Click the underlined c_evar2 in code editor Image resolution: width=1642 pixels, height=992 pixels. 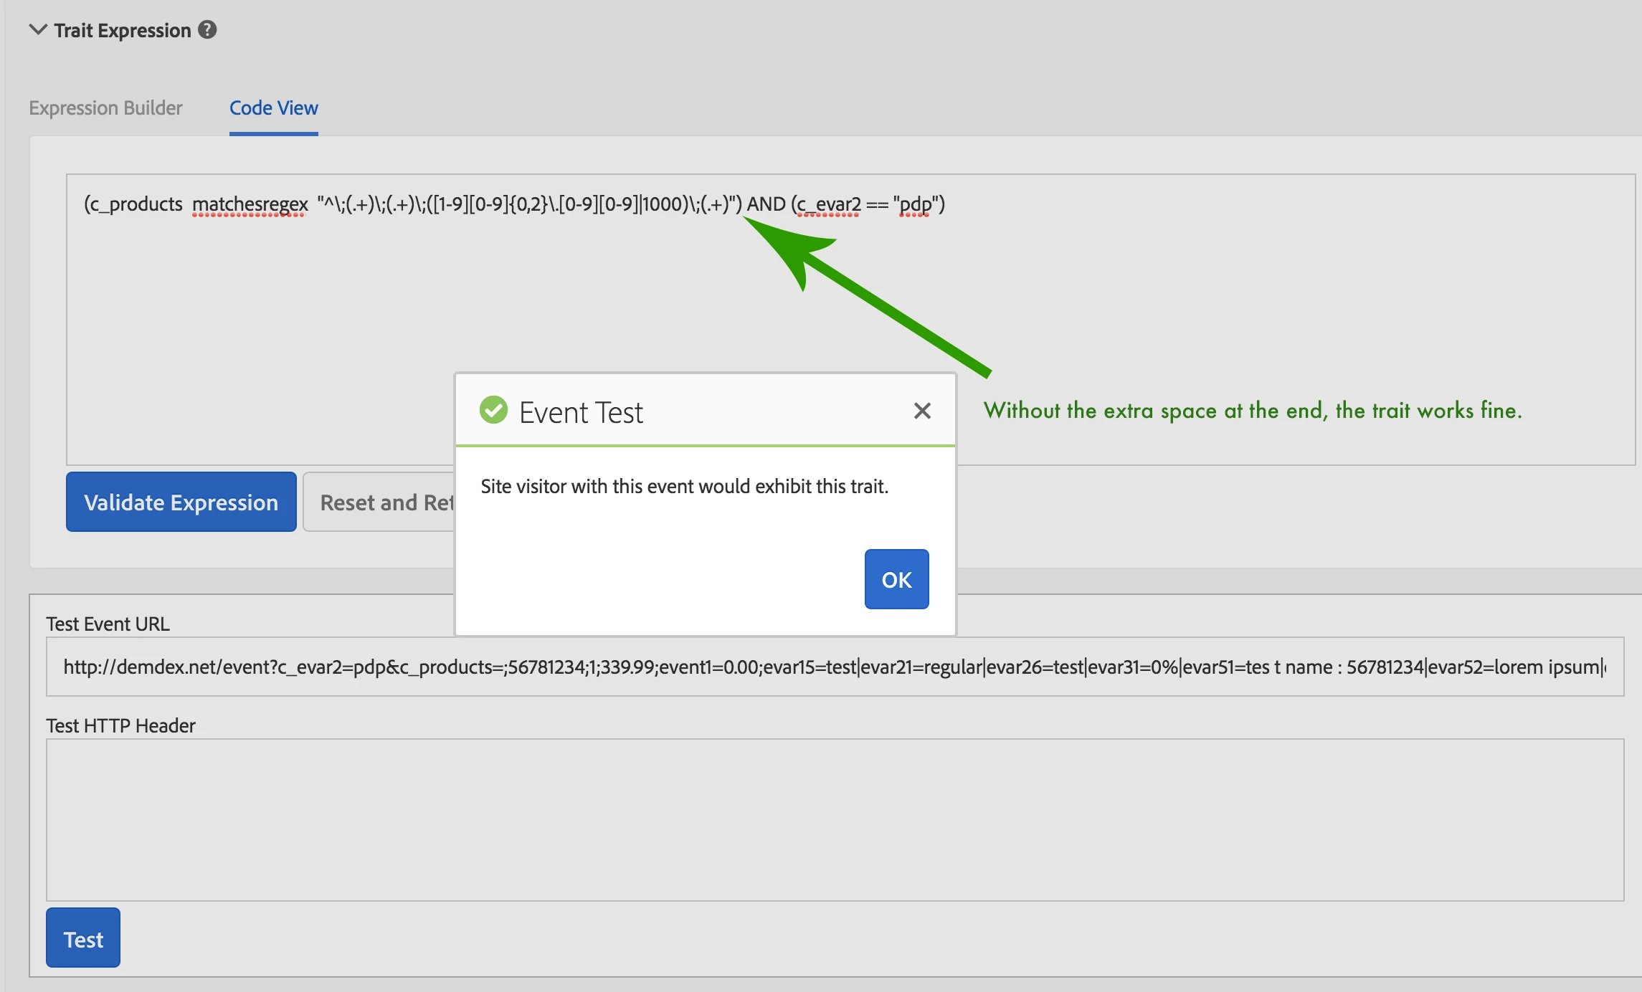click(829, 204)
